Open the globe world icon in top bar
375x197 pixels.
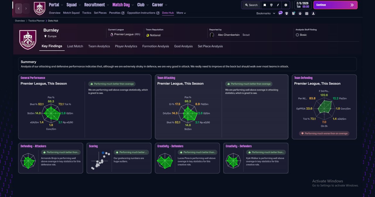(272, 5)
